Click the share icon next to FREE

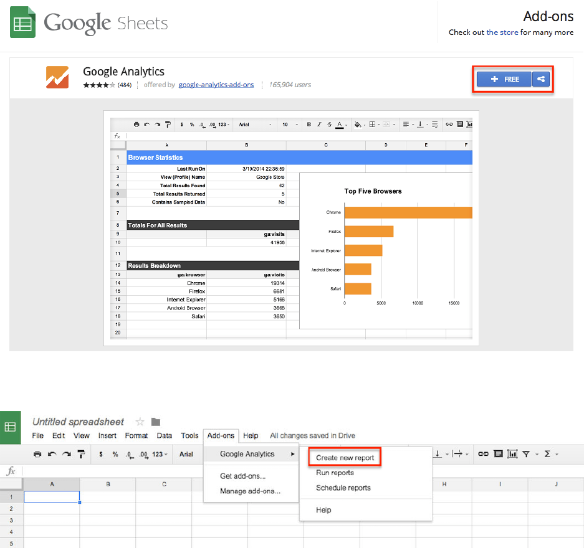541,79
